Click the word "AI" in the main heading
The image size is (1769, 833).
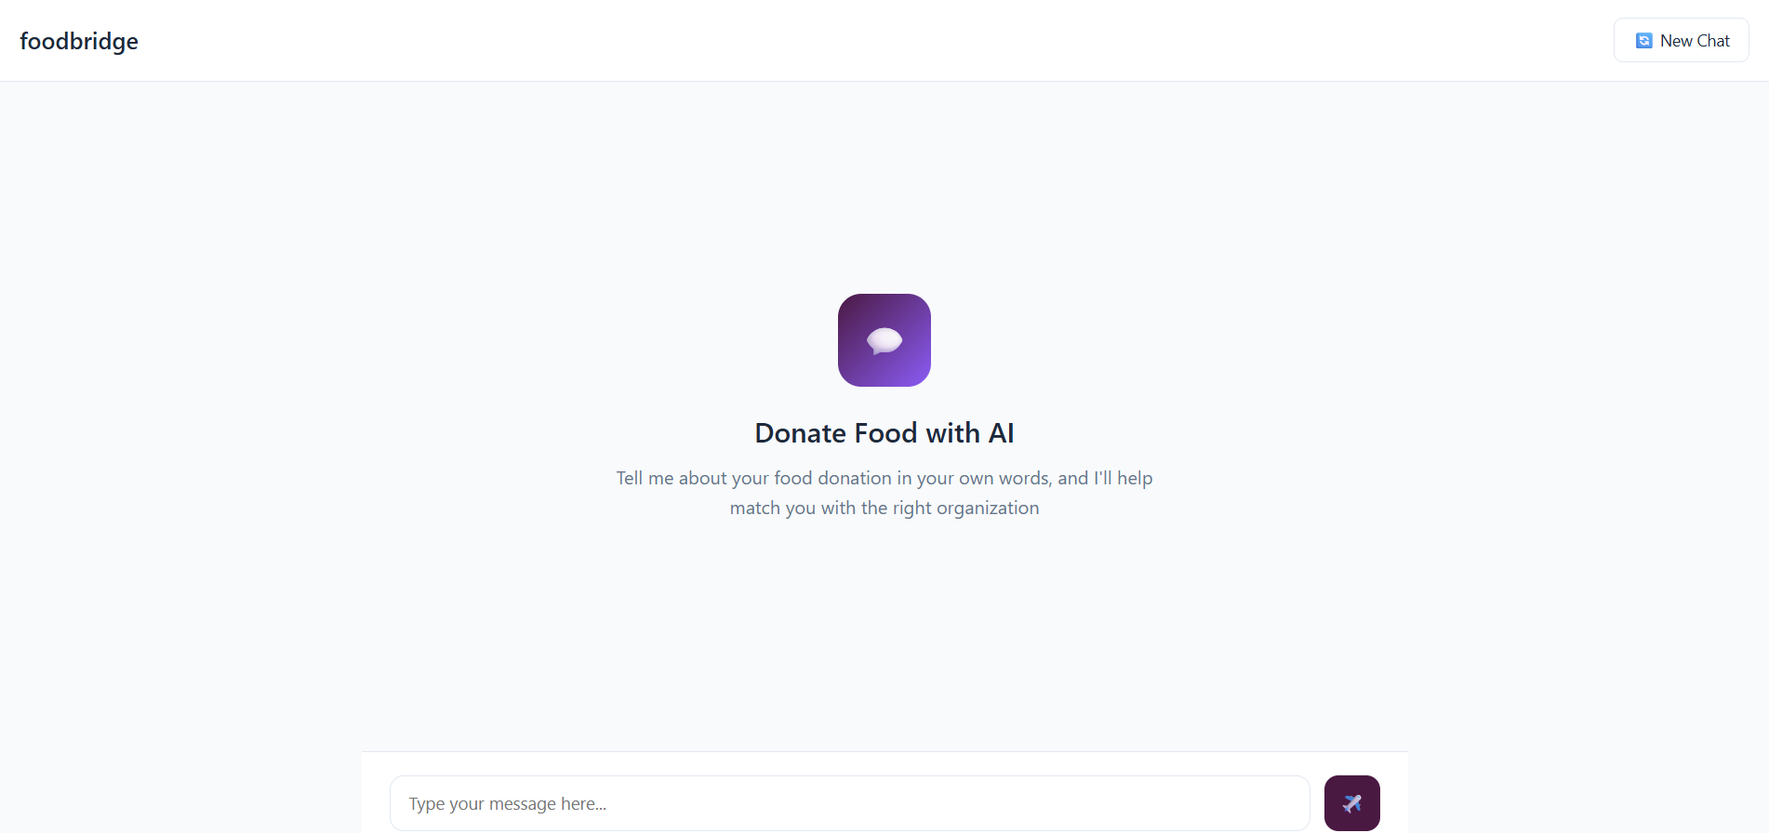click(1001, 433)
